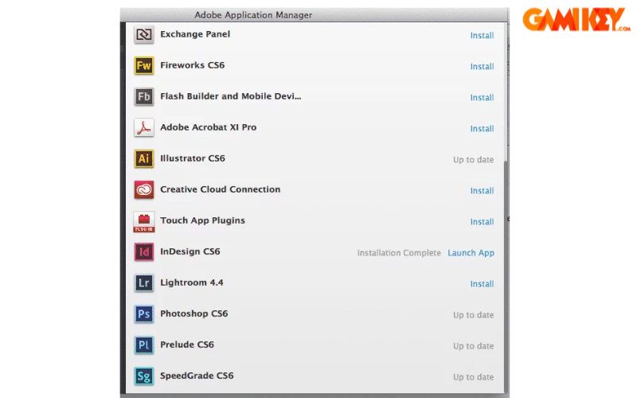Select the Illustrator CS6 name text
This screenshot has width=637, height=398.
[x=193, y=158]
